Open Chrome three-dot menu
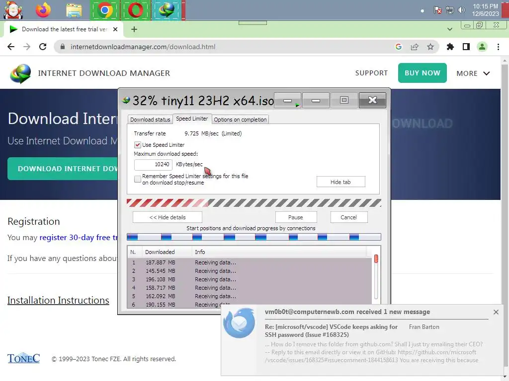The width and height of the screenshot is (509, 381). click(498, 47)
